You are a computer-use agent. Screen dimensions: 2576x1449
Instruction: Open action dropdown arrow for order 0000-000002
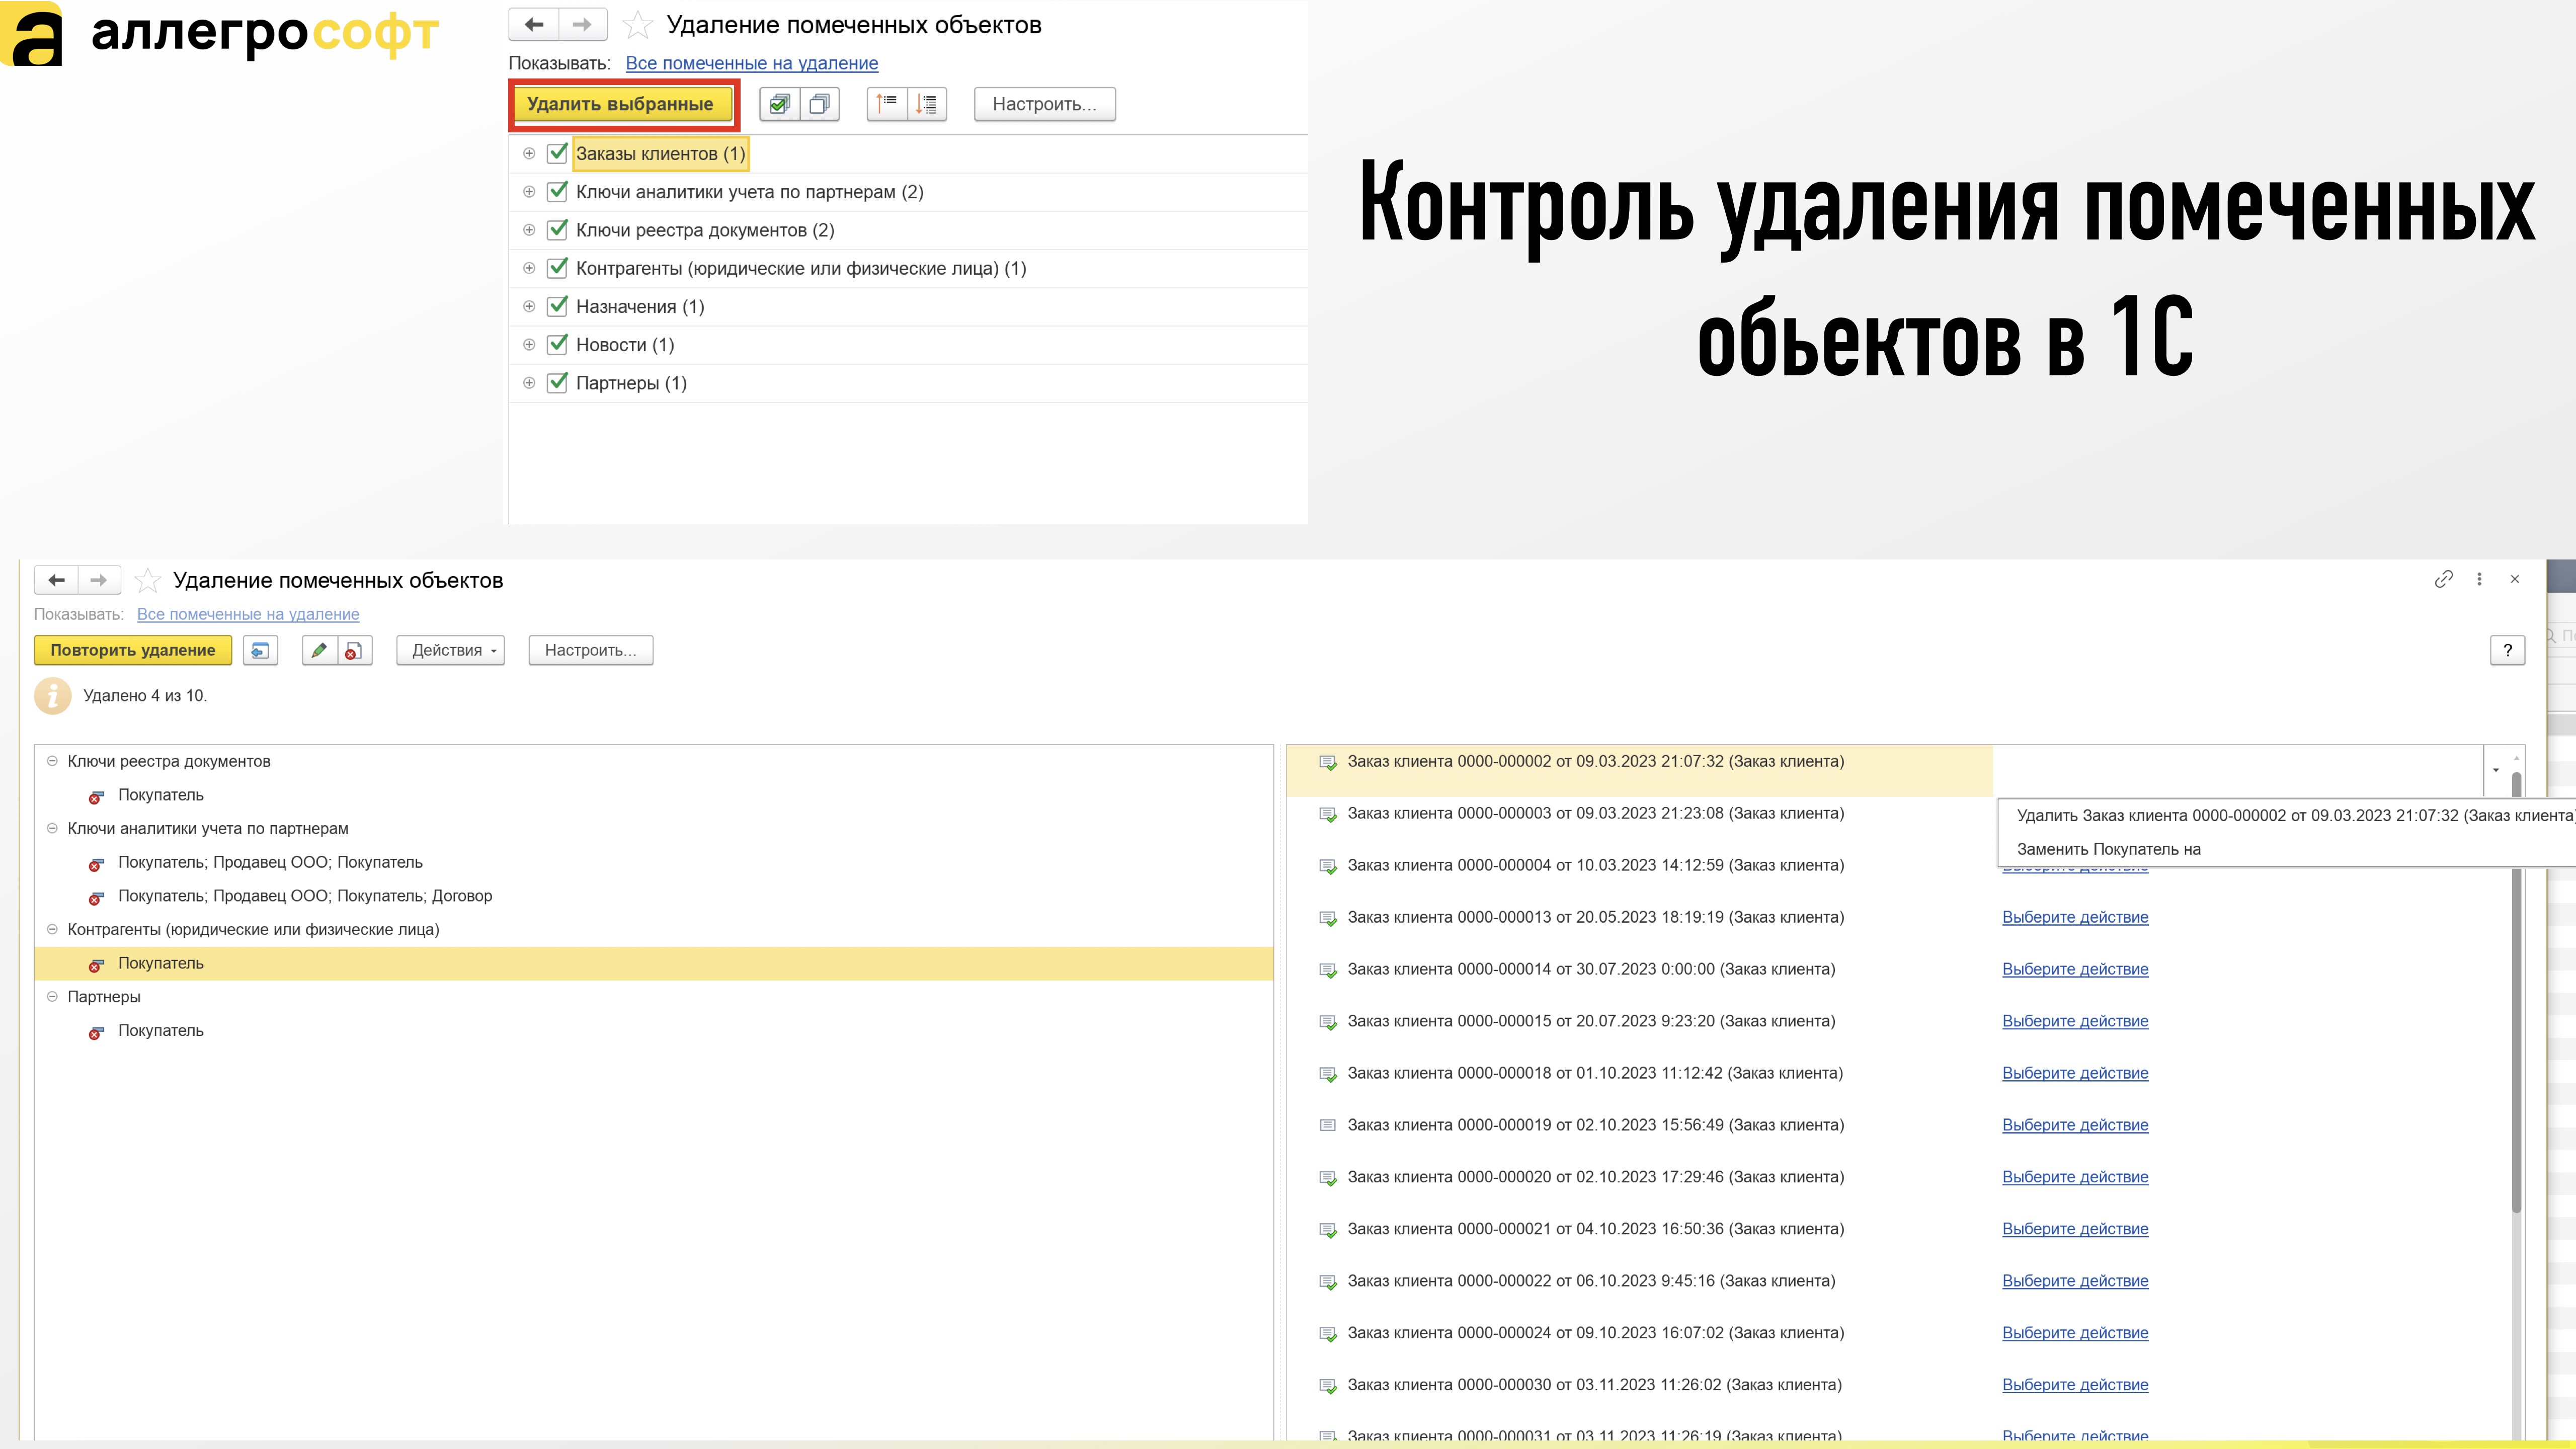pyautogui.click(x=2495, y=769)
